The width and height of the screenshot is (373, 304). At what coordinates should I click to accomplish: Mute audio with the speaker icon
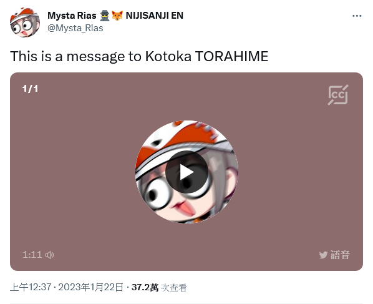click(50, 255)
